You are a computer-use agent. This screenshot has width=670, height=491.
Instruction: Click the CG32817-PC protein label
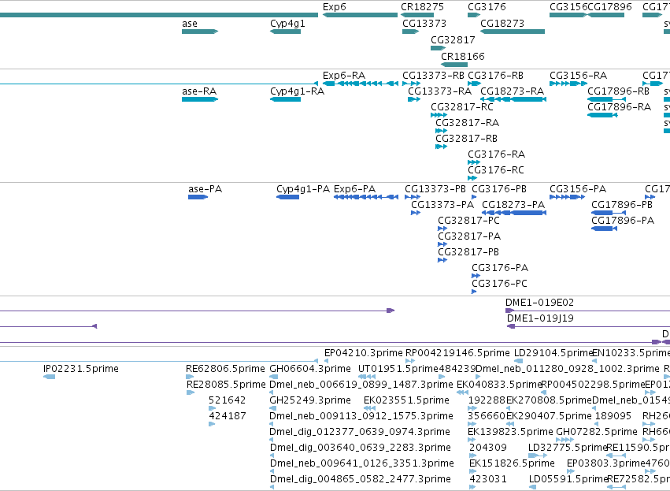[x=468, y=221]
